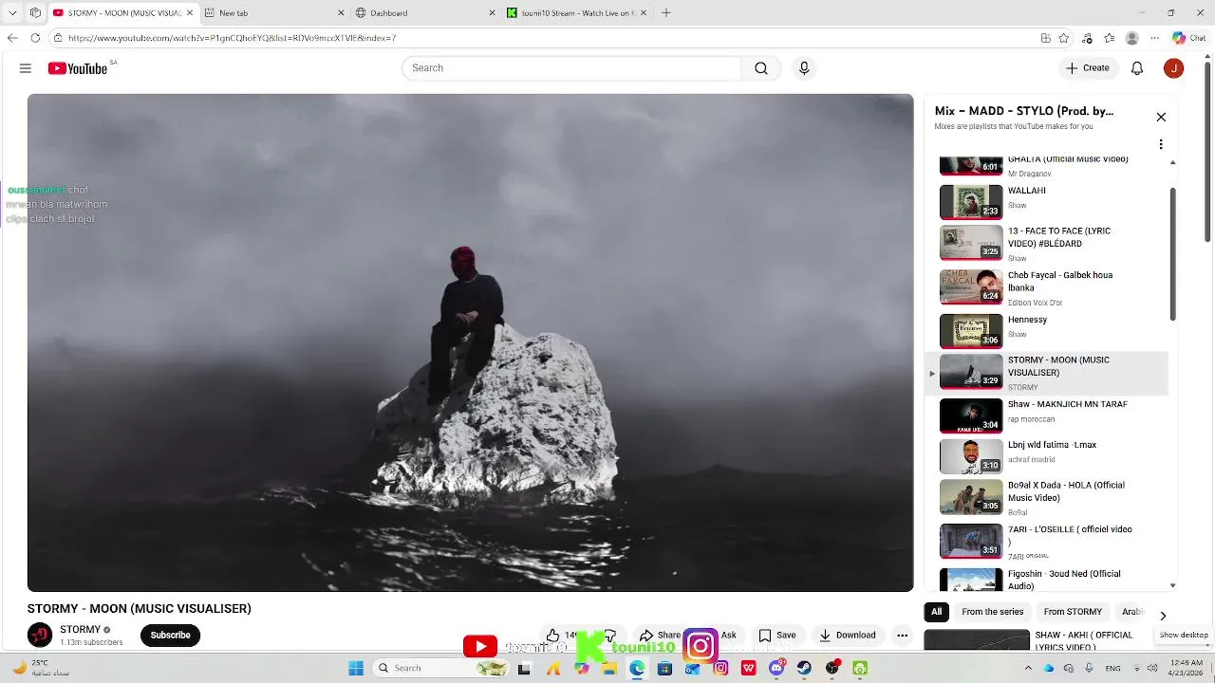This screenshot has width=1215, height=683.
Task: Go to the YouTube home logo
Action: [78, 68]
